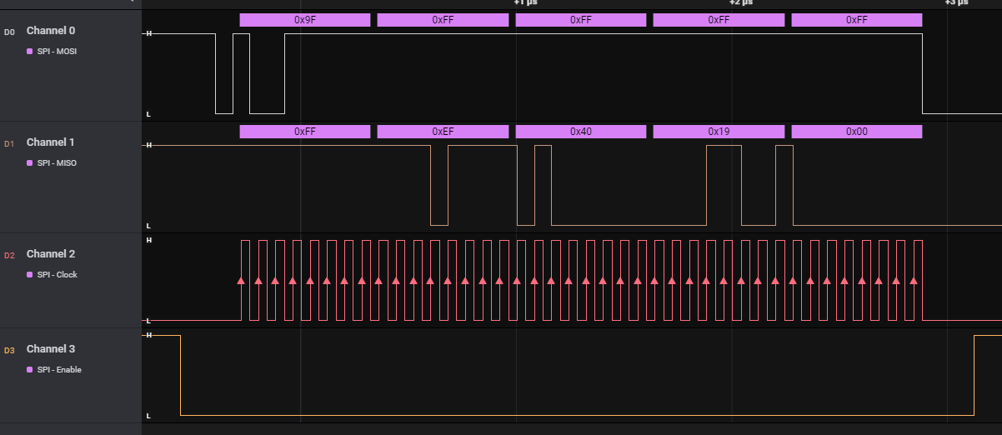Select the Channel 0 label
Viewport: 1002px width, 435px height.
50,31
